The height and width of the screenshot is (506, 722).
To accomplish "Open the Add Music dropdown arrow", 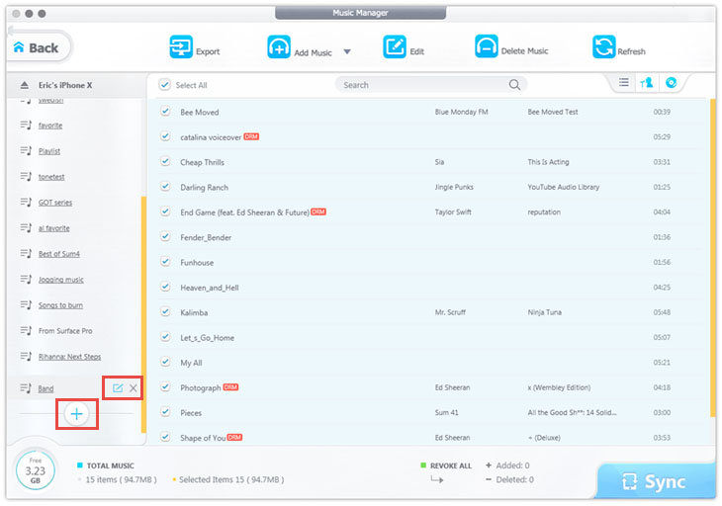I will (x=347, y=51).
